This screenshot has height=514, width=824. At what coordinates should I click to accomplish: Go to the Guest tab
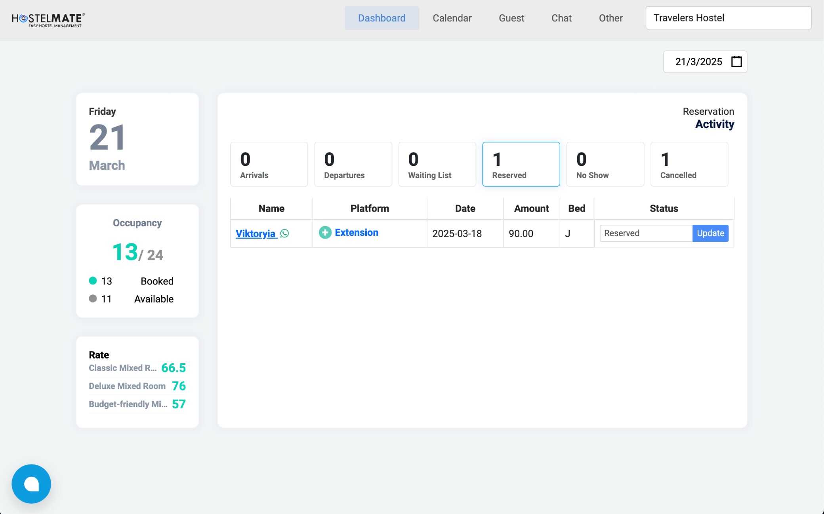(x=511, y=18)
